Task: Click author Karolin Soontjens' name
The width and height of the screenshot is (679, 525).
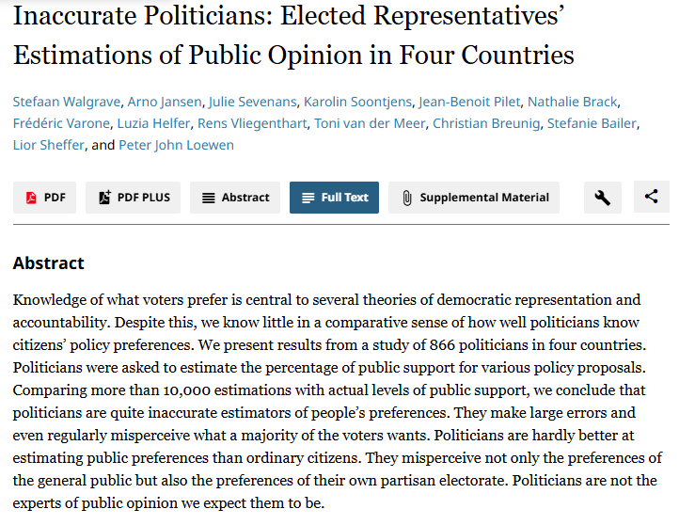Action: [359, 102]
